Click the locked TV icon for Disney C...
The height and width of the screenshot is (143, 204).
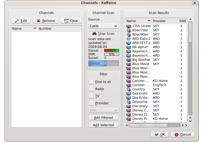(129, 110)
